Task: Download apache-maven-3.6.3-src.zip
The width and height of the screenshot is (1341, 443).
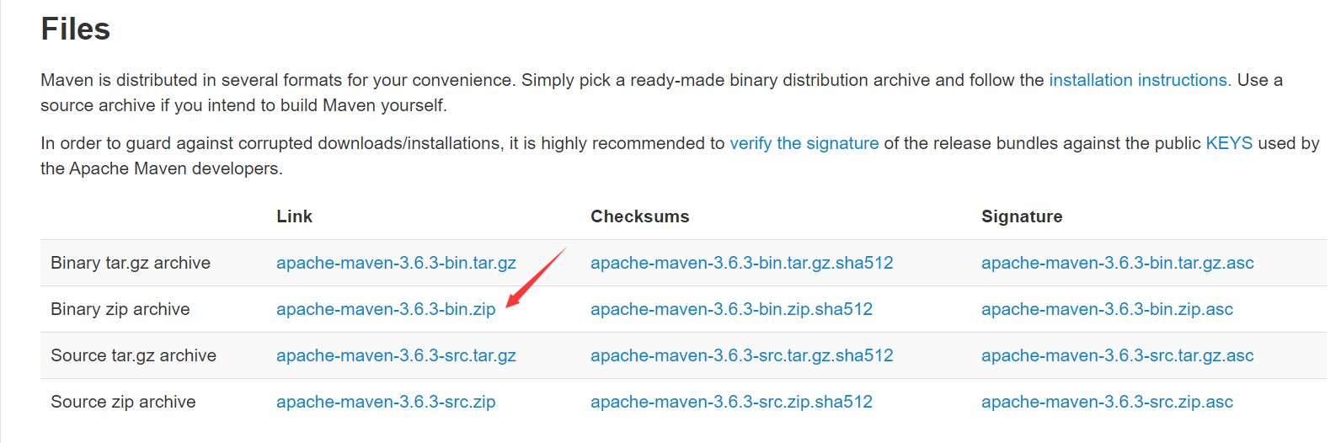Action: [x=386, y=402]
